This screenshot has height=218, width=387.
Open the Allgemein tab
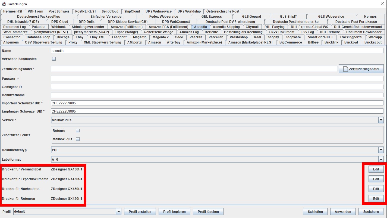pos(11,42)
